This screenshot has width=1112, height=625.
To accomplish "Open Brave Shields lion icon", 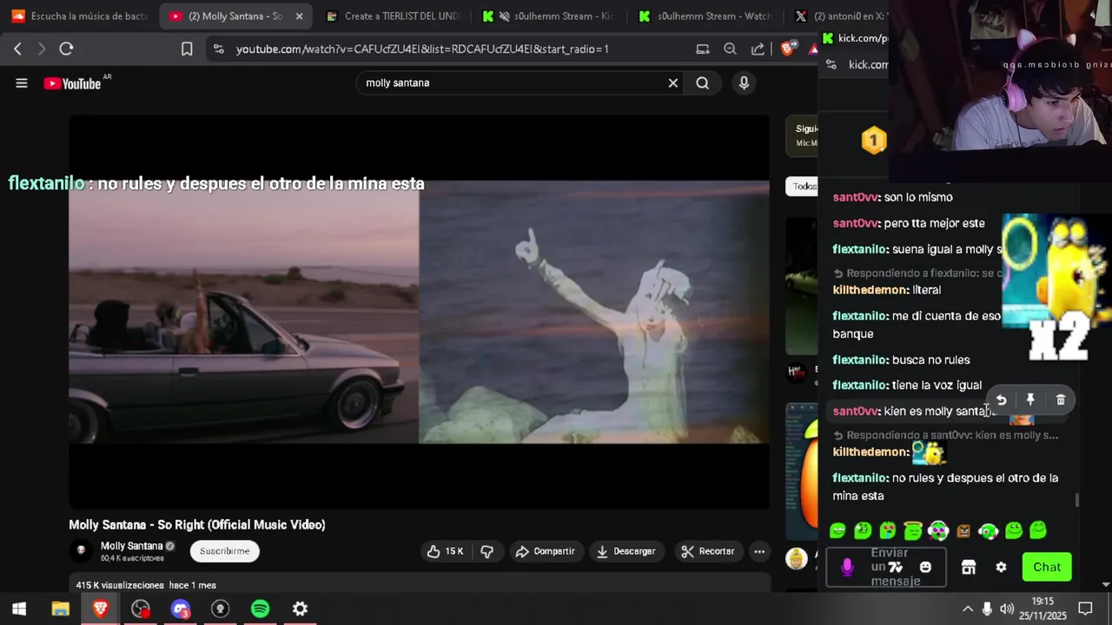I will (787, 49).
